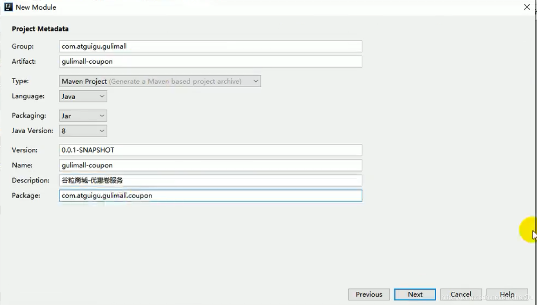Screen dimensions: 537x305
Task: Open the Packaging dropdown showing Jar
Action: [x=83, y=116]
